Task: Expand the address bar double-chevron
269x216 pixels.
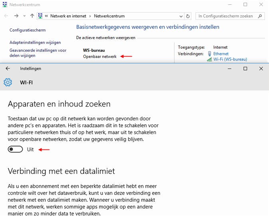Action: 46,16
